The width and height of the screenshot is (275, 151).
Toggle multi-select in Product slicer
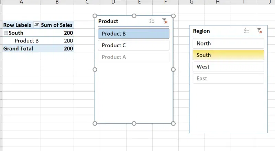(x=152, y=21)
